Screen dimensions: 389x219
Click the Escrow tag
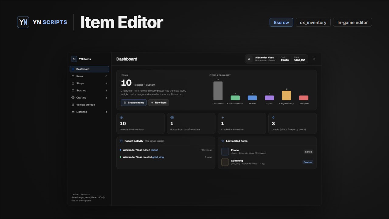point(281,23)
